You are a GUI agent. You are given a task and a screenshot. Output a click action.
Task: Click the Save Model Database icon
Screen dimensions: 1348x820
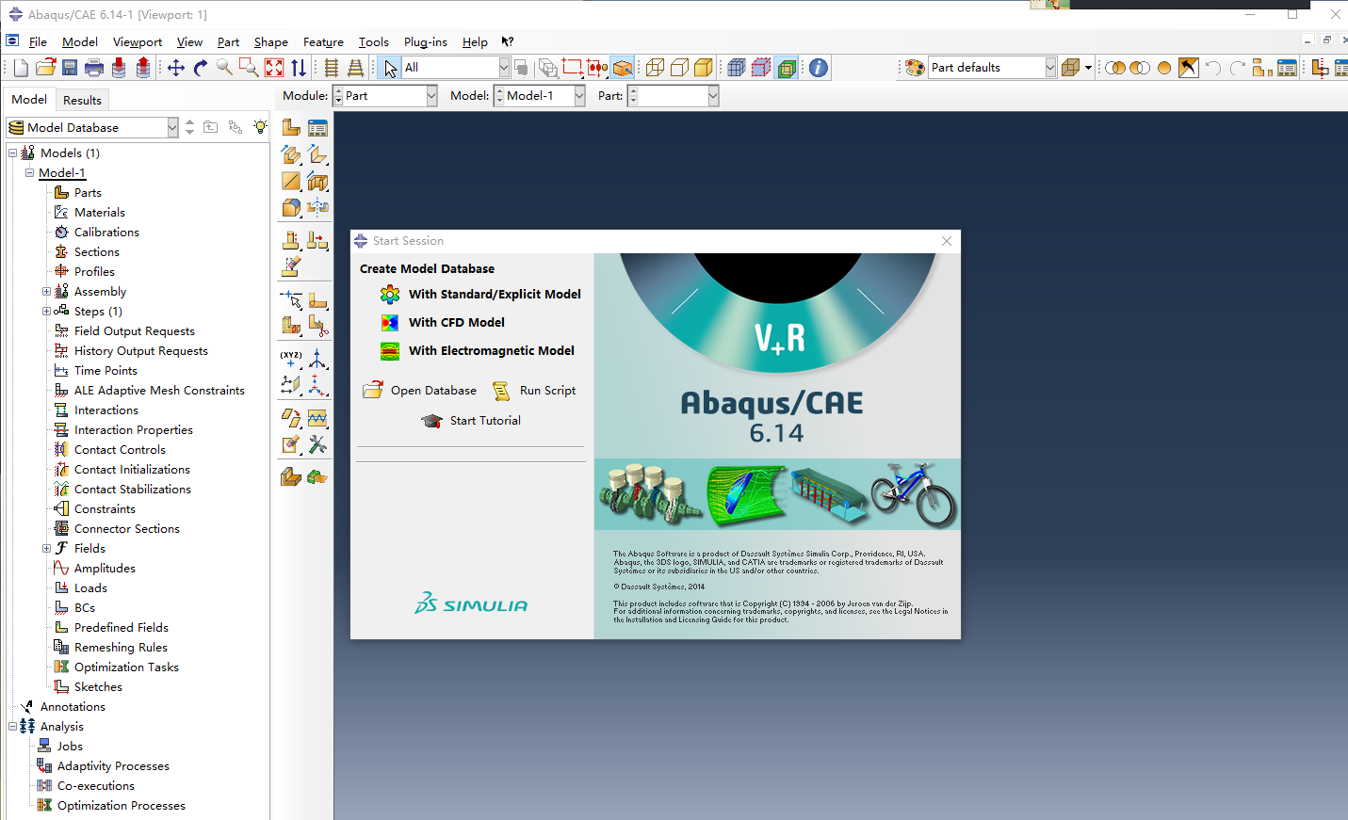70,68
